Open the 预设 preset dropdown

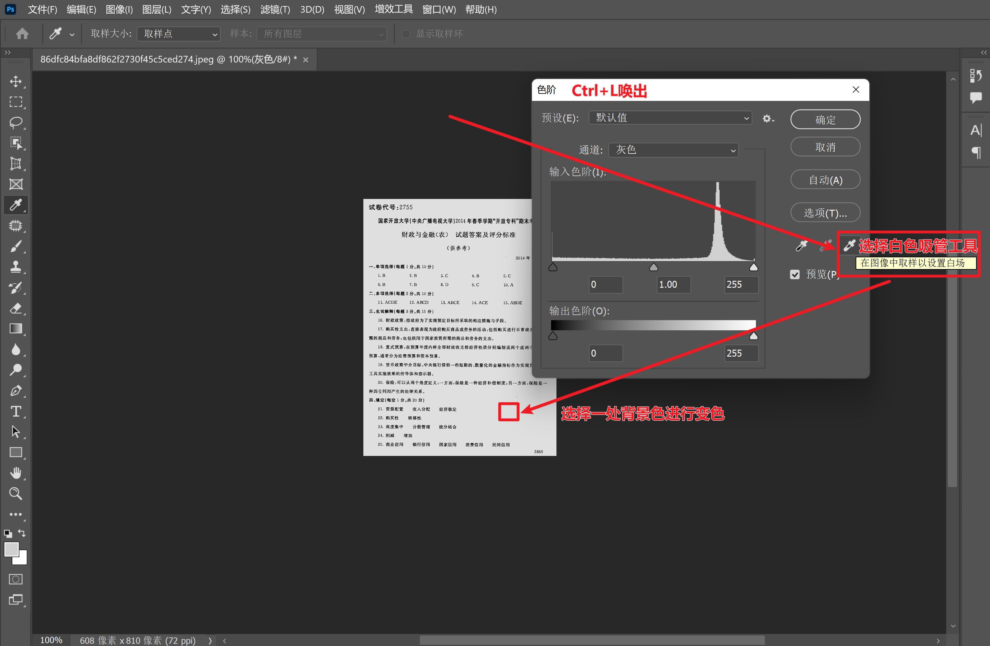[x=670, y=118]
